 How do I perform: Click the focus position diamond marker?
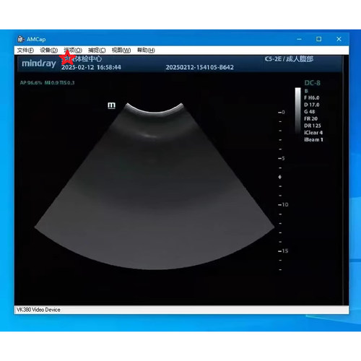280,177
